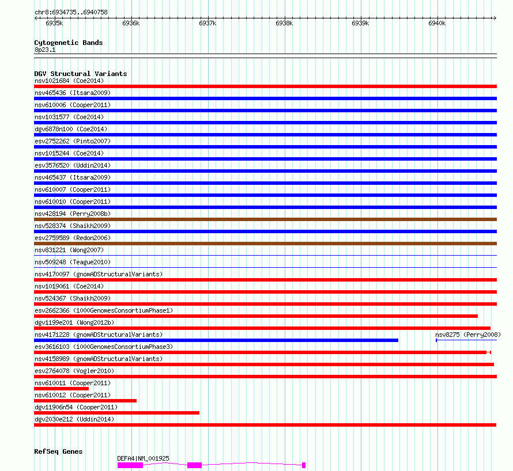Viewport: 513px width, 471px height.
Task: Click the RefSeq Genes track title
Action: [58, 452]
